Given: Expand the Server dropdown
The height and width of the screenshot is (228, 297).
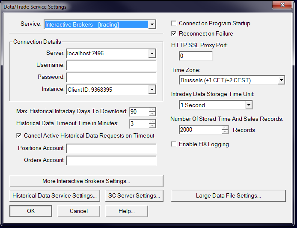Looking at the screenshot, I should (x=152, y=54).
